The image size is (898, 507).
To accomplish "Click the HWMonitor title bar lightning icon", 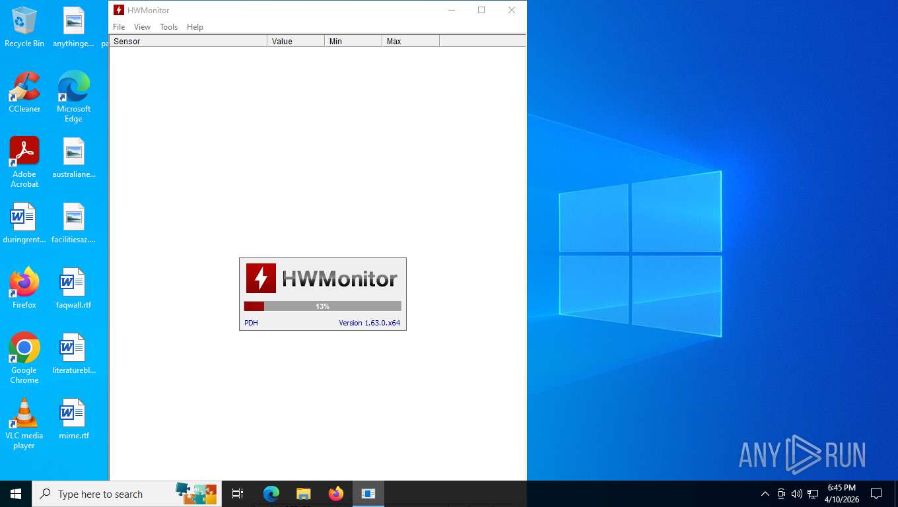I will (119, 10).
